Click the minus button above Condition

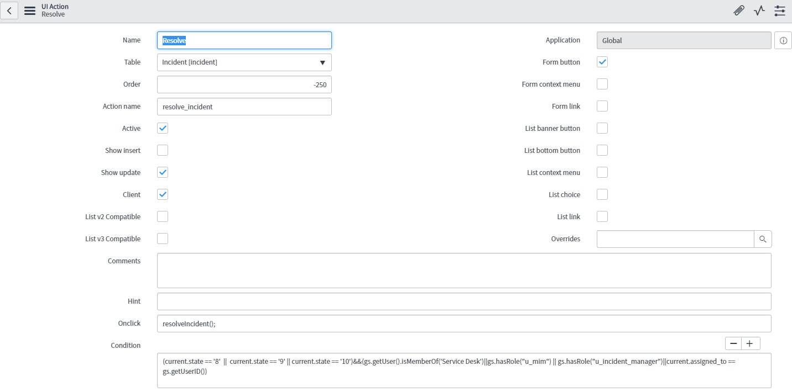pos(733,343)
